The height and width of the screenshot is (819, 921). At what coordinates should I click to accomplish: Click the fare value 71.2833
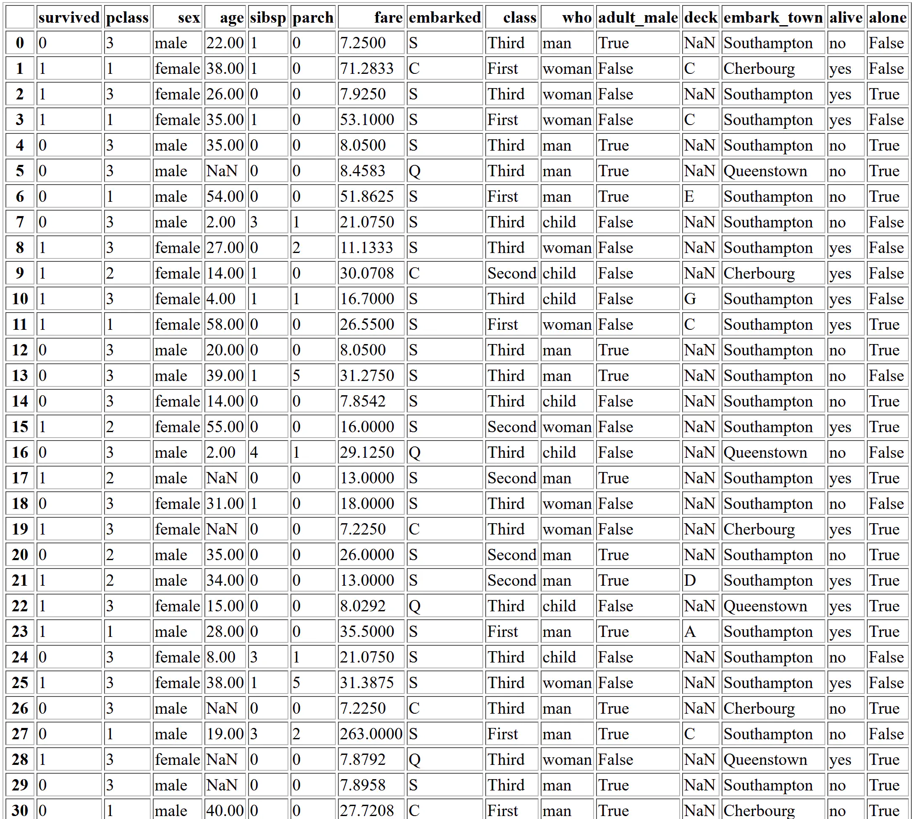click(x=367, y=68)
